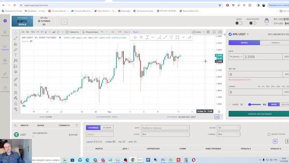The image size is (289, 163).
Task: Open the Active deals tab
Action: coord(93,128)
